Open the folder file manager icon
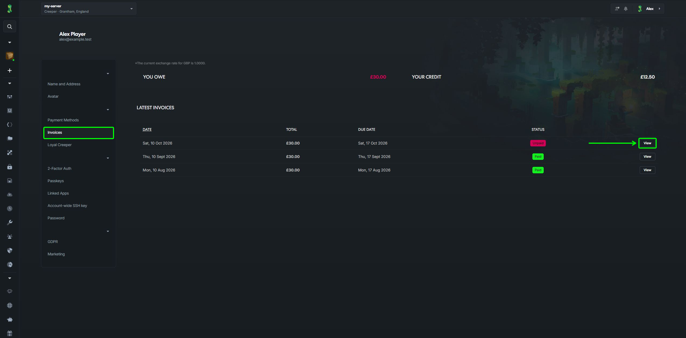Viewport: 686px width, 338px height. click(x=10, y=139)
